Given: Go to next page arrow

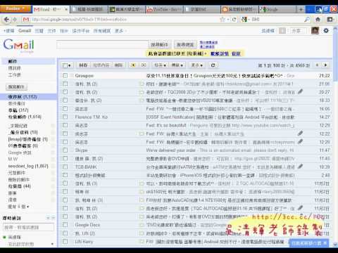Looking at the screenshot, I should (x=325, y=65).
